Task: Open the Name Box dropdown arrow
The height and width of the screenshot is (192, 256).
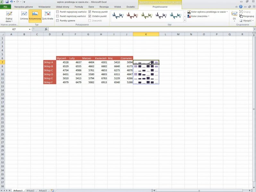Action: [30, 29]
